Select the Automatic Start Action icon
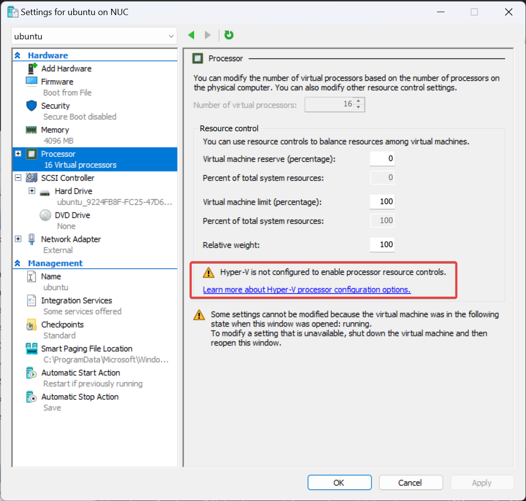Viewport: 526px width, 501px height. tap(32, 373)
